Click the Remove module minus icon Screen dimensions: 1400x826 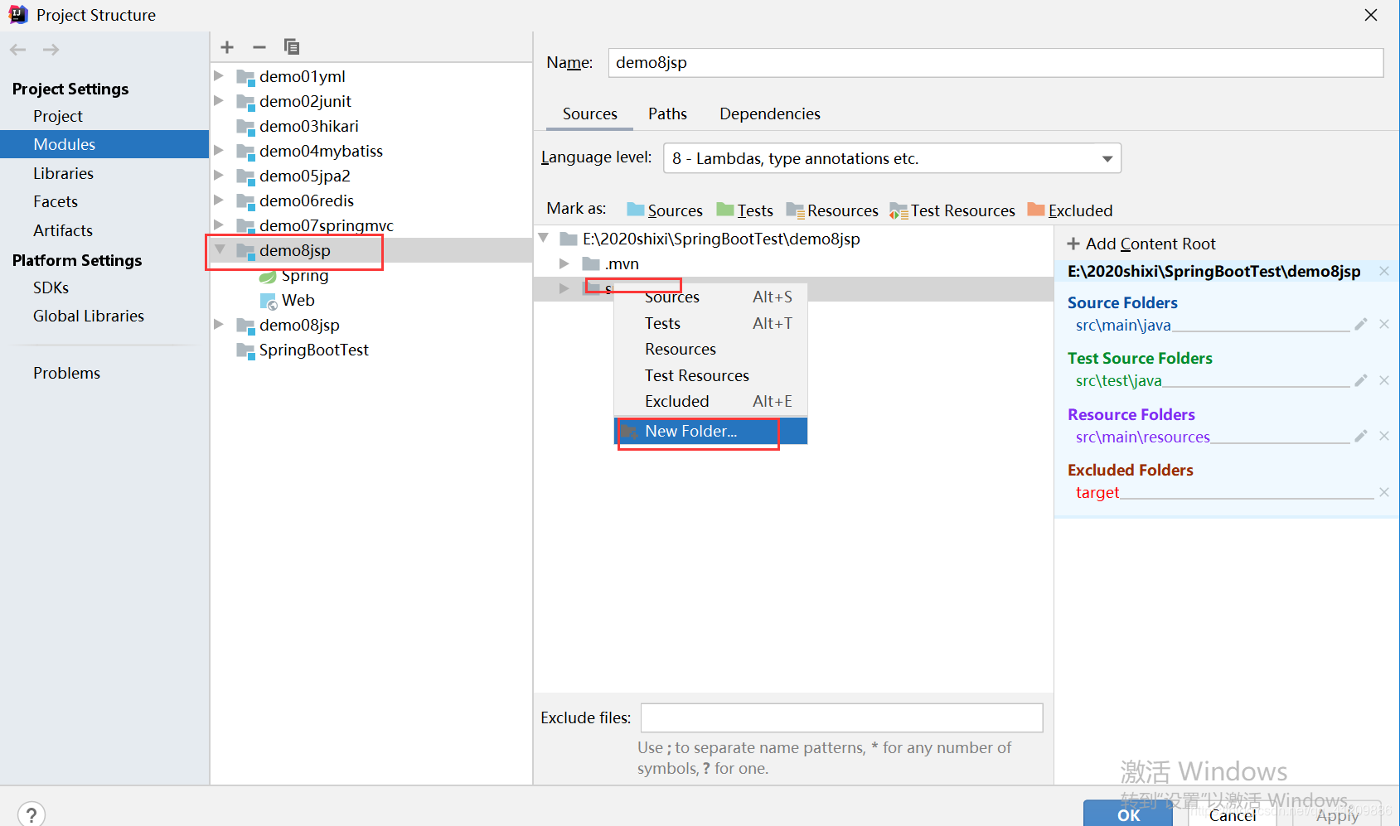(x=259, y=47)
